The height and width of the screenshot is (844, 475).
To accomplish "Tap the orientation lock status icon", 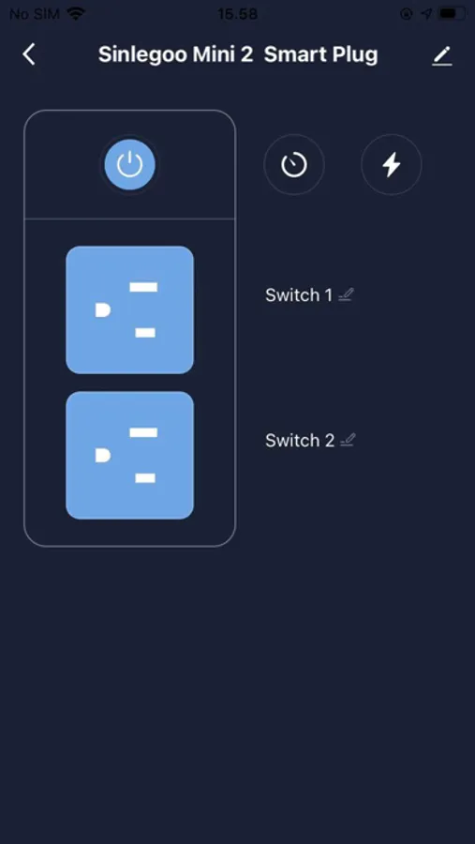I will (407, 14).
